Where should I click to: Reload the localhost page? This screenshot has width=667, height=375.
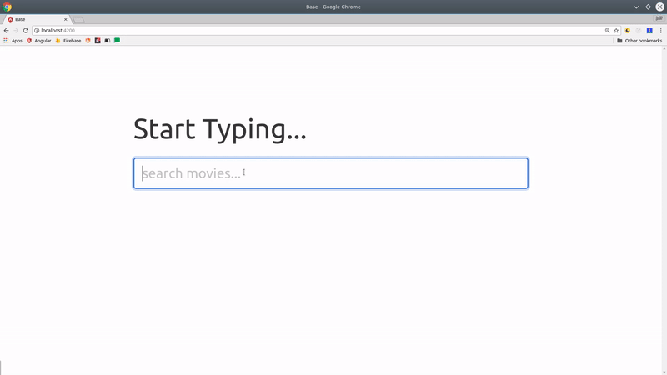point(26,30)
